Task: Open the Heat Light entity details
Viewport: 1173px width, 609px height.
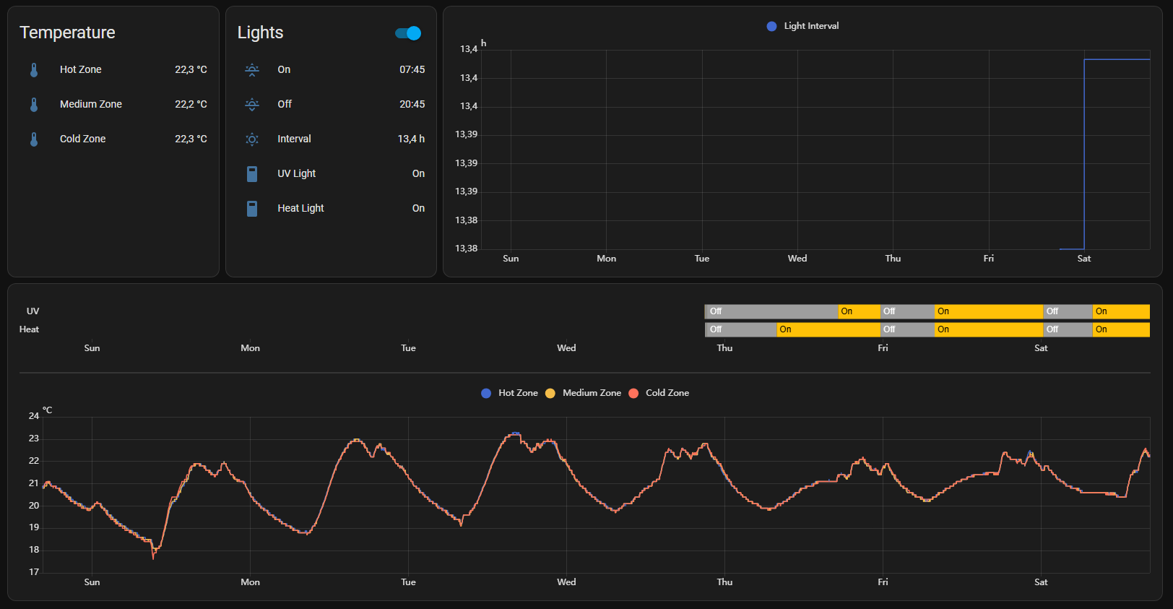Action: (x=331, y=209)
